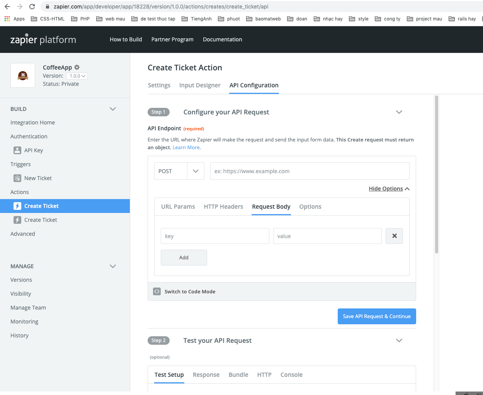Collapse the BUILD sidebar section
This screenshot has width=483, height=395.
coord(113,109)
